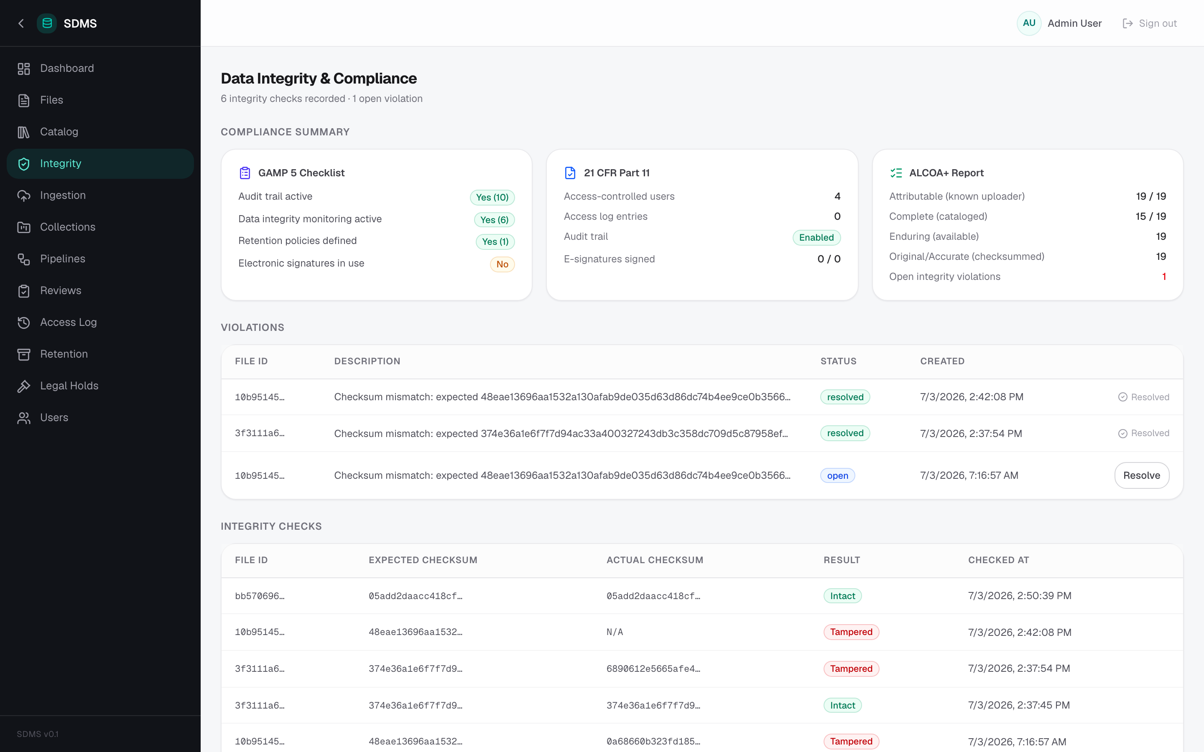
Task: Click the Legal Holds gavel icon
Action: tap(24, 386)
